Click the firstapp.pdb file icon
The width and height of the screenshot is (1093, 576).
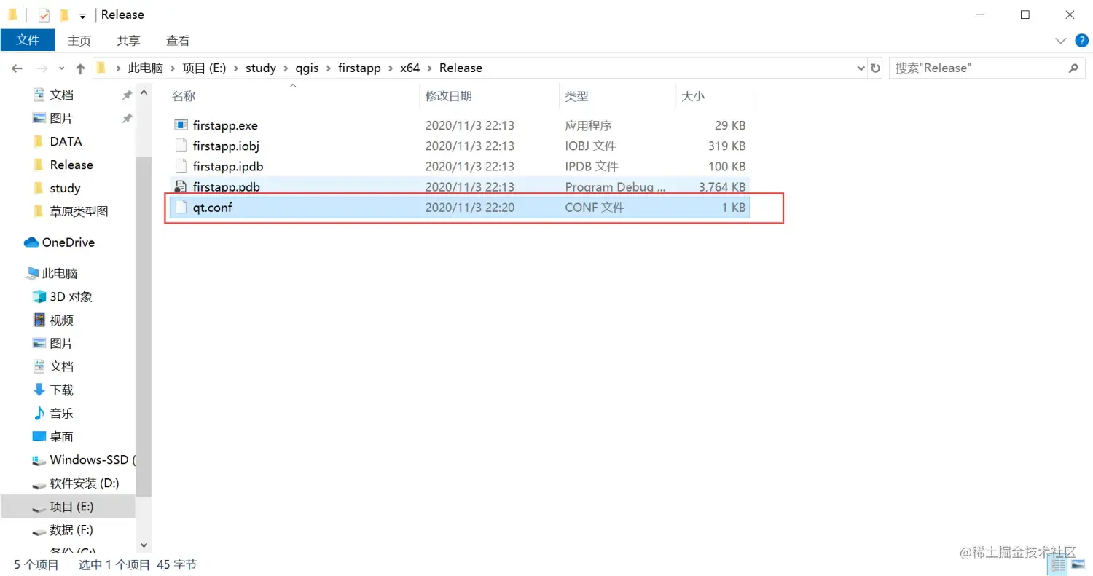point(181,186)
